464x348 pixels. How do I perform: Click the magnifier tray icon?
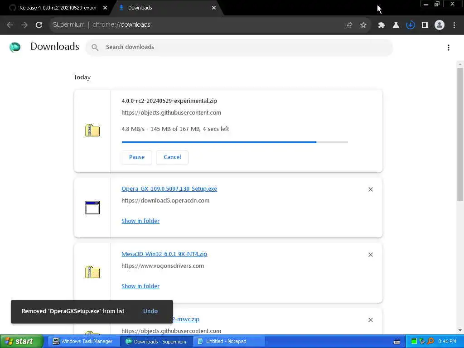click(x=431, y=342)
